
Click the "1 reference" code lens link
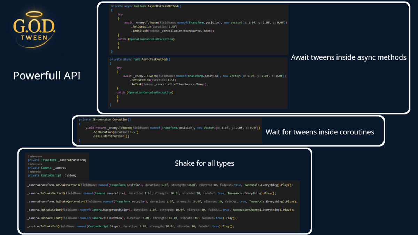tap(34, 172)
